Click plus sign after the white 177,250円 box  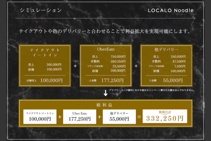point(99,116)
